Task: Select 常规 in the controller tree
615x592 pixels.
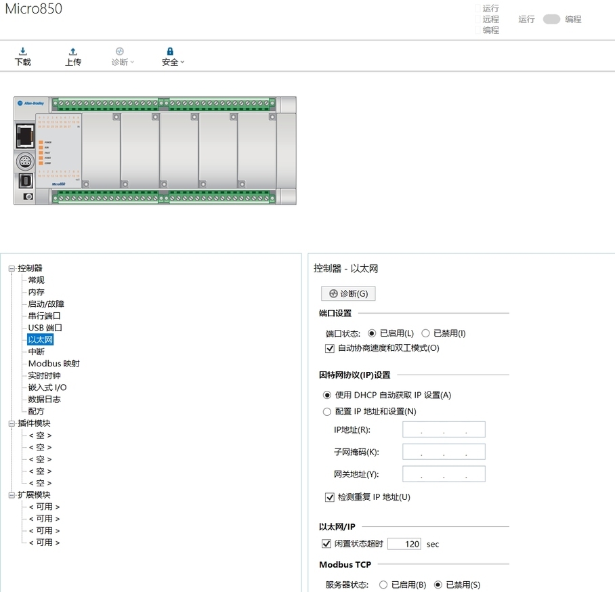Action: (37, 280)
